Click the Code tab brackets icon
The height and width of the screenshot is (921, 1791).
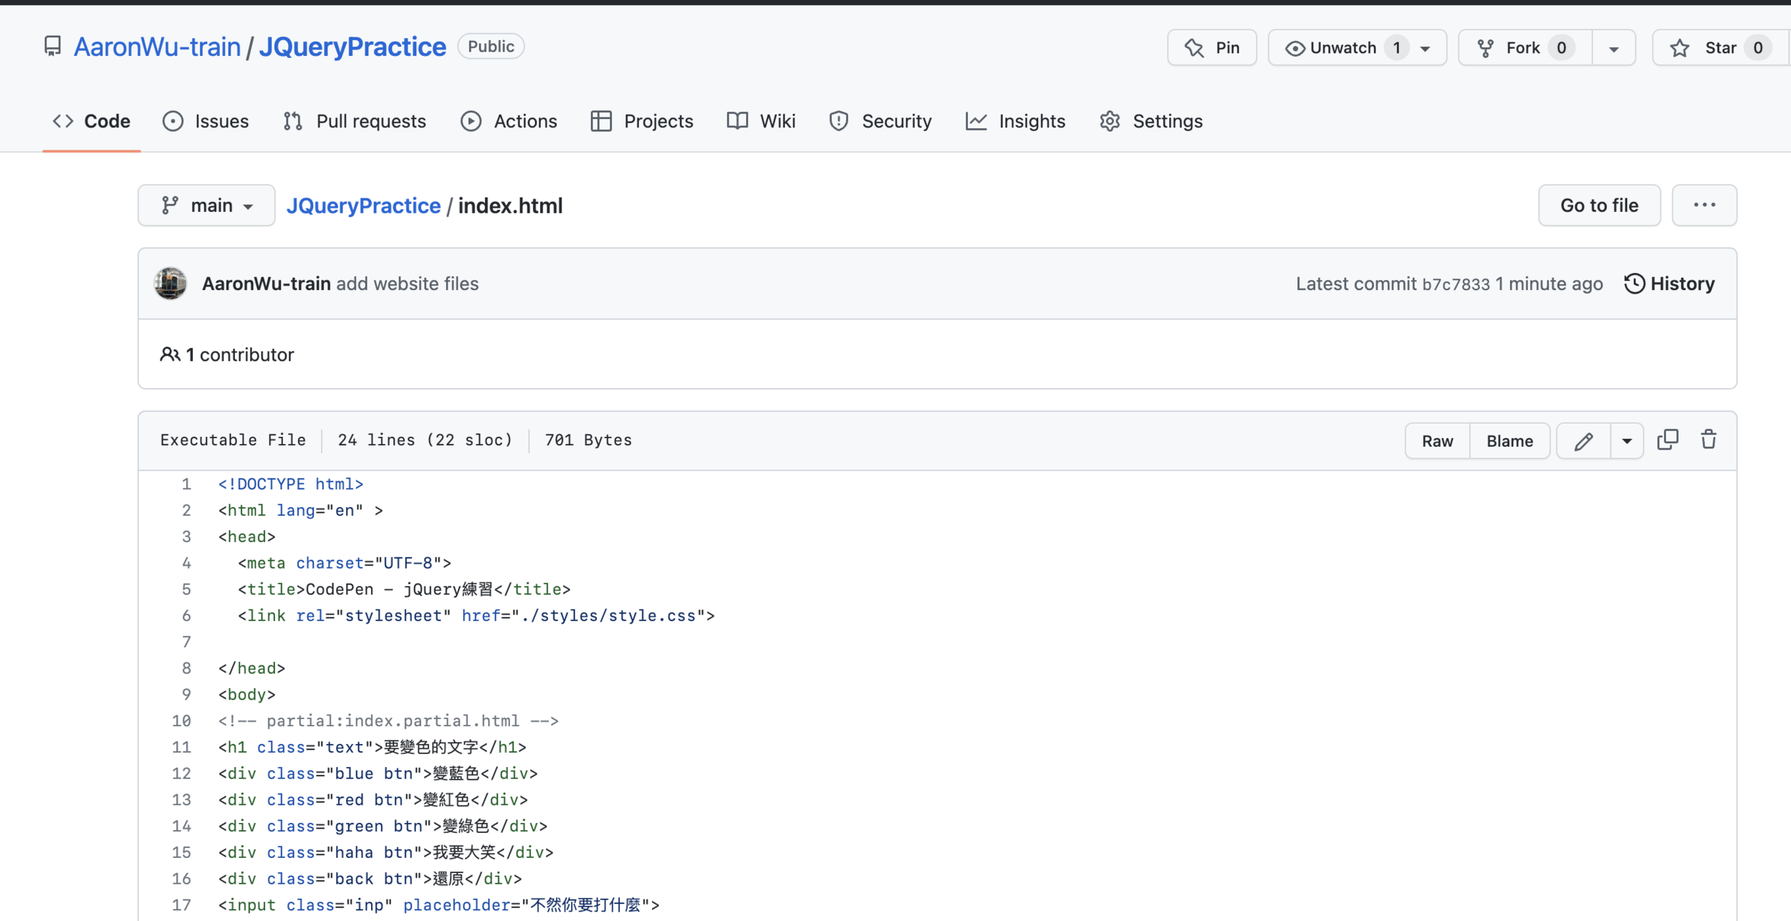pyautogui.click(x=63, y=121)
